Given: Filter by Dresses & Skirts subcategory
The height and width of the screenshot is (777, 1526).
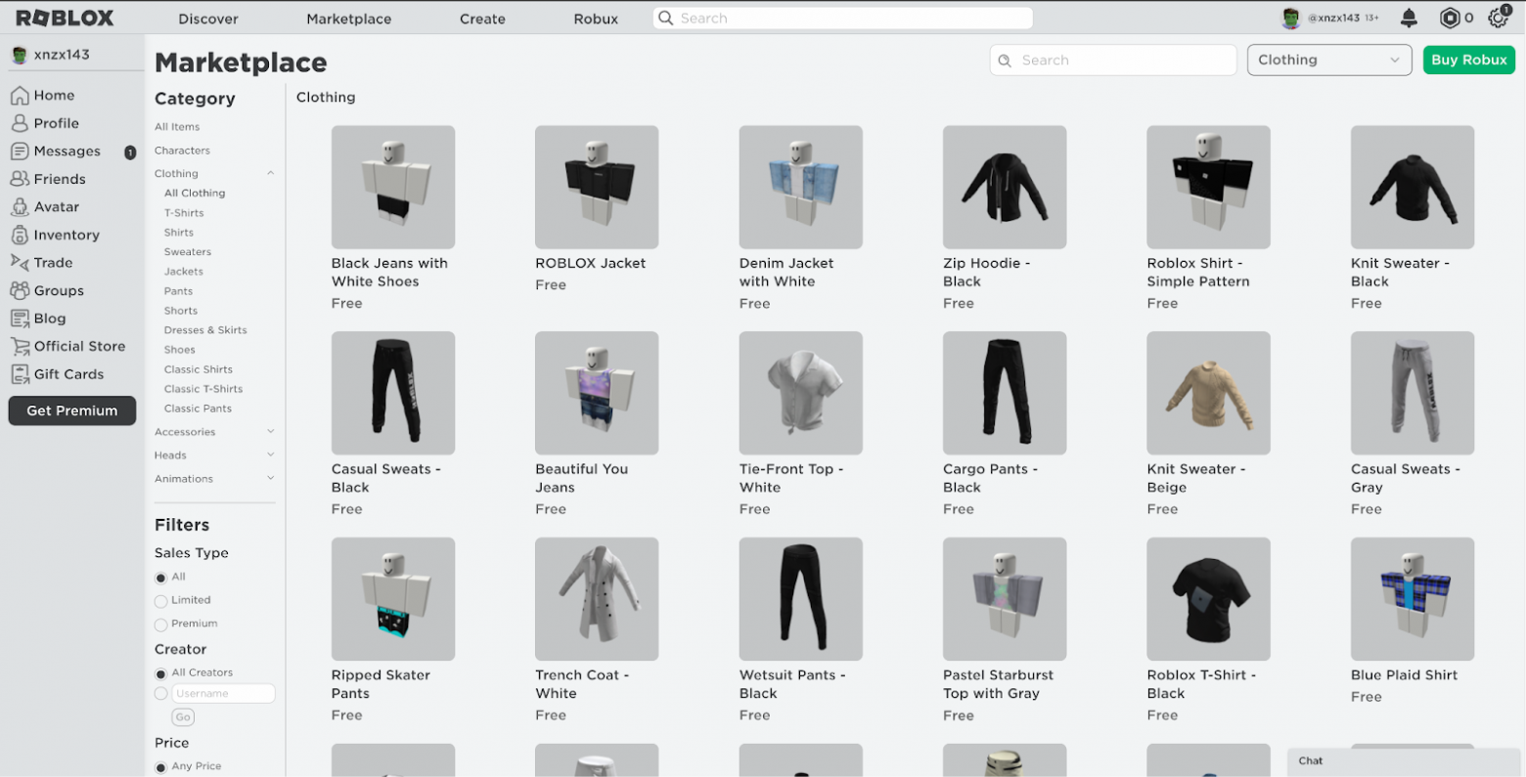Looking at the screenshot, I should point(205,330).
